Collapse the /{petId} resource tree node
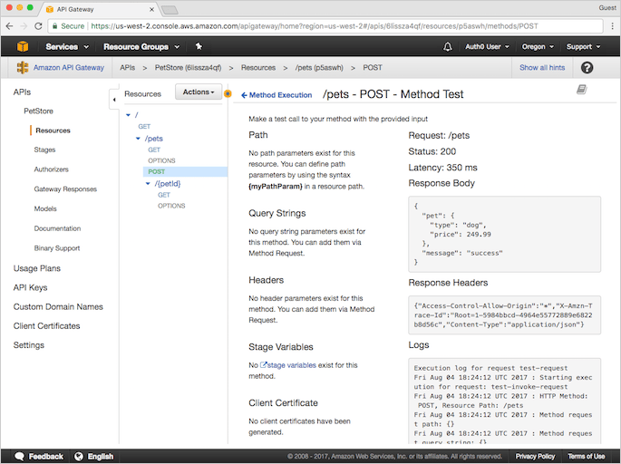The image size is (621, 464). tap(148, 184)
